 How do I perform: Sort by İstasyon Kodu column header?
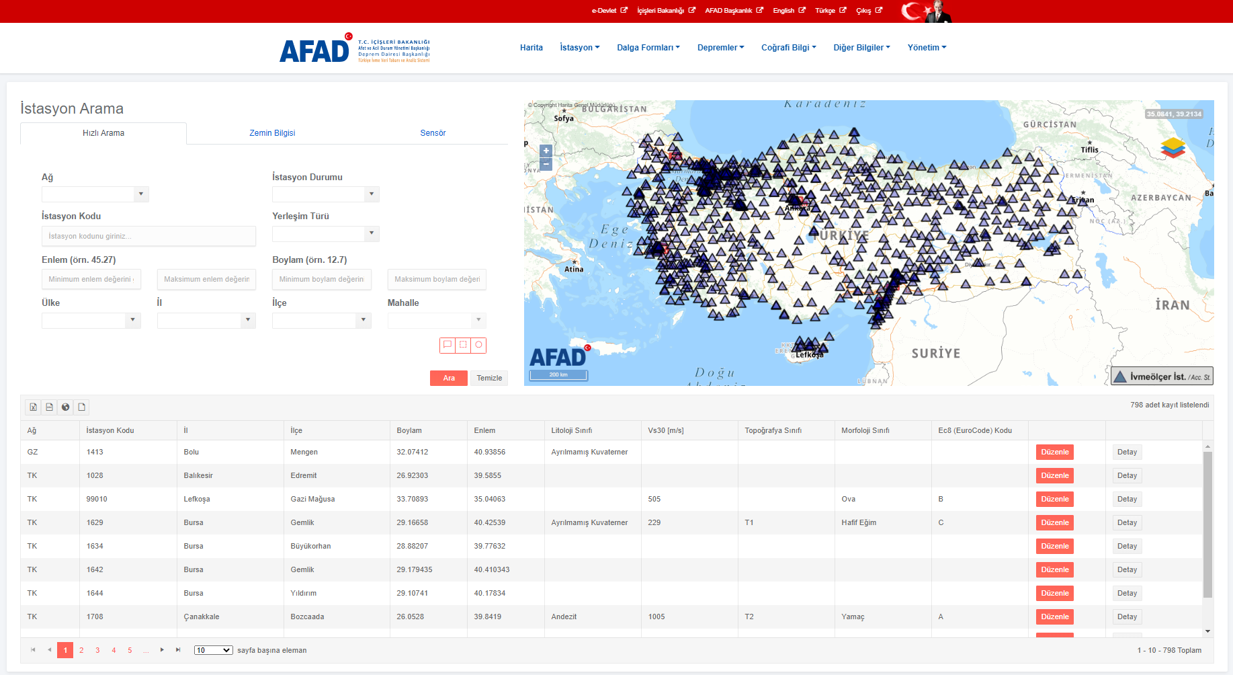coord(110,430)
